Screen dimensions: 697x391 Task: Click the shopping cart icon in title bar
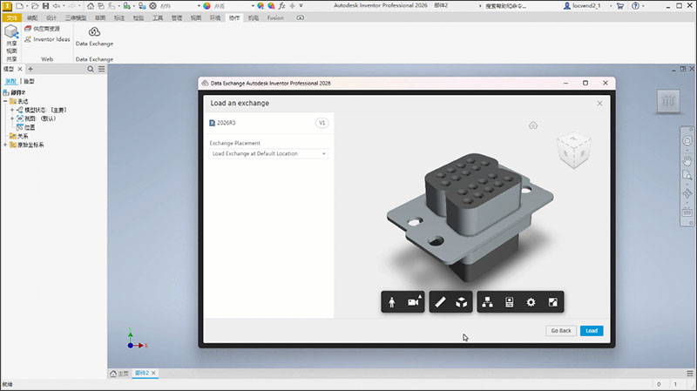pos(620,6)
